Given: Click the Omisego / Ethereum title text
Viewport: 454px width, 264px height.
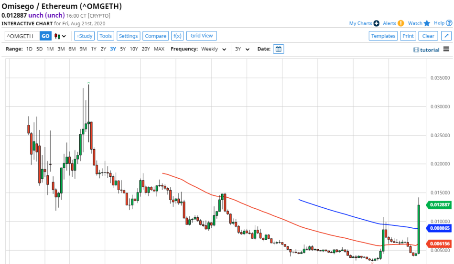Looking at the screenshot, I should pyautogui.click(x=61, y=6).
